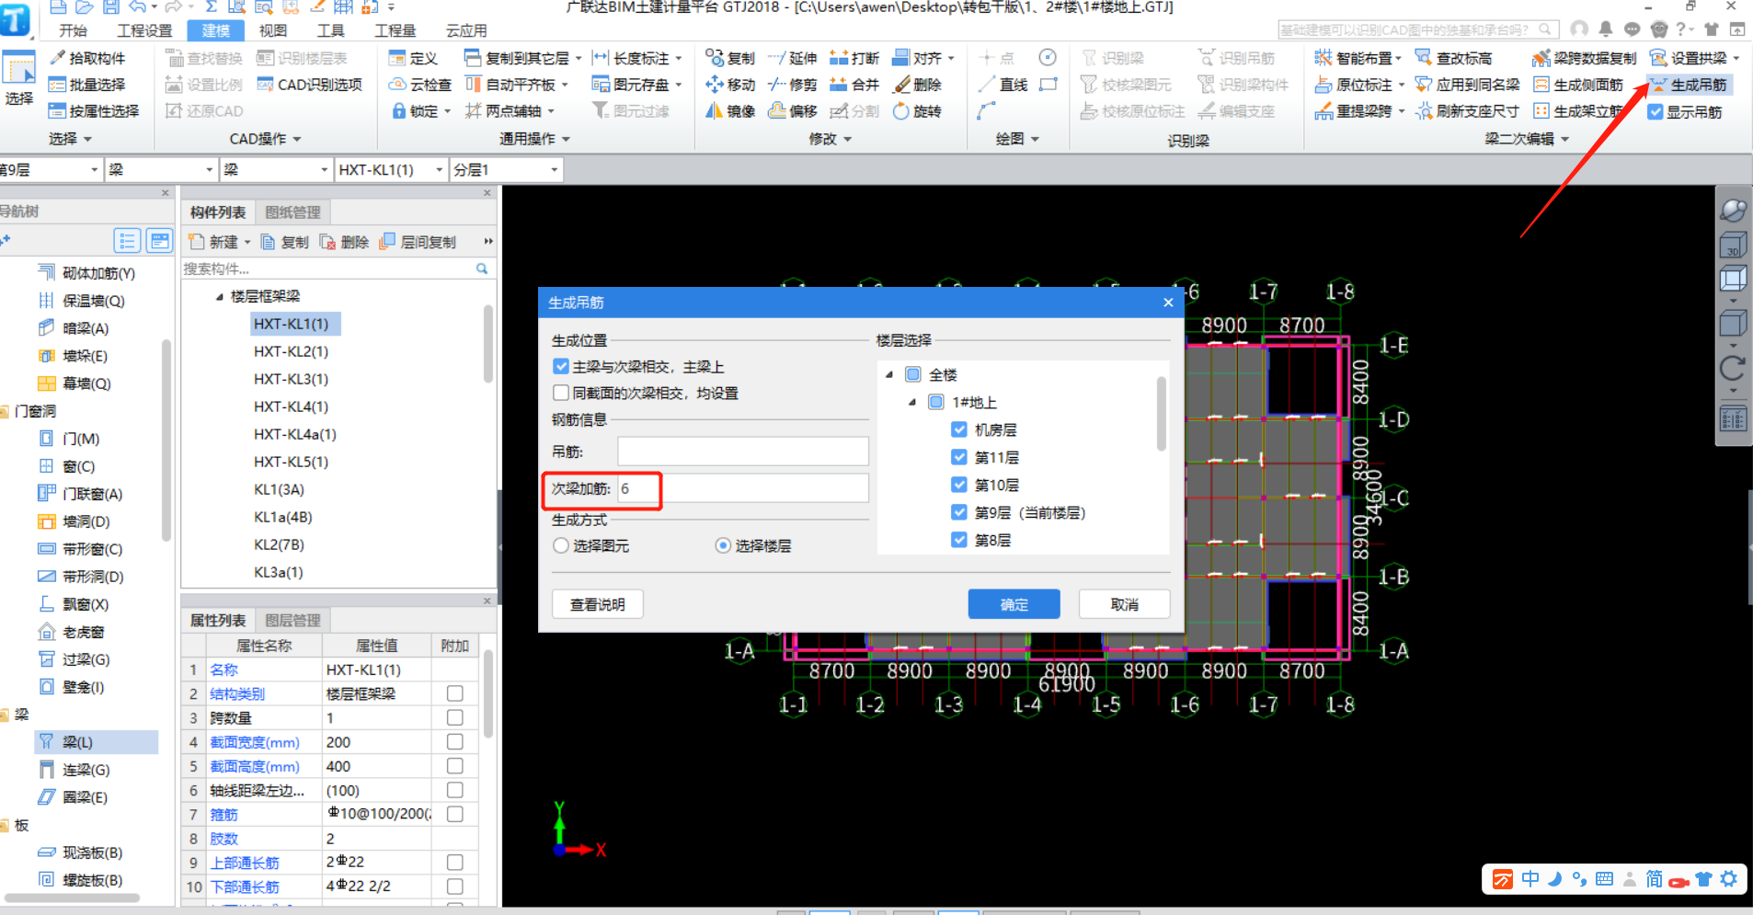Viewport: 1753px width, 915px height.
Task: Select the 延伸 extend tool
Action: (792, 58)
